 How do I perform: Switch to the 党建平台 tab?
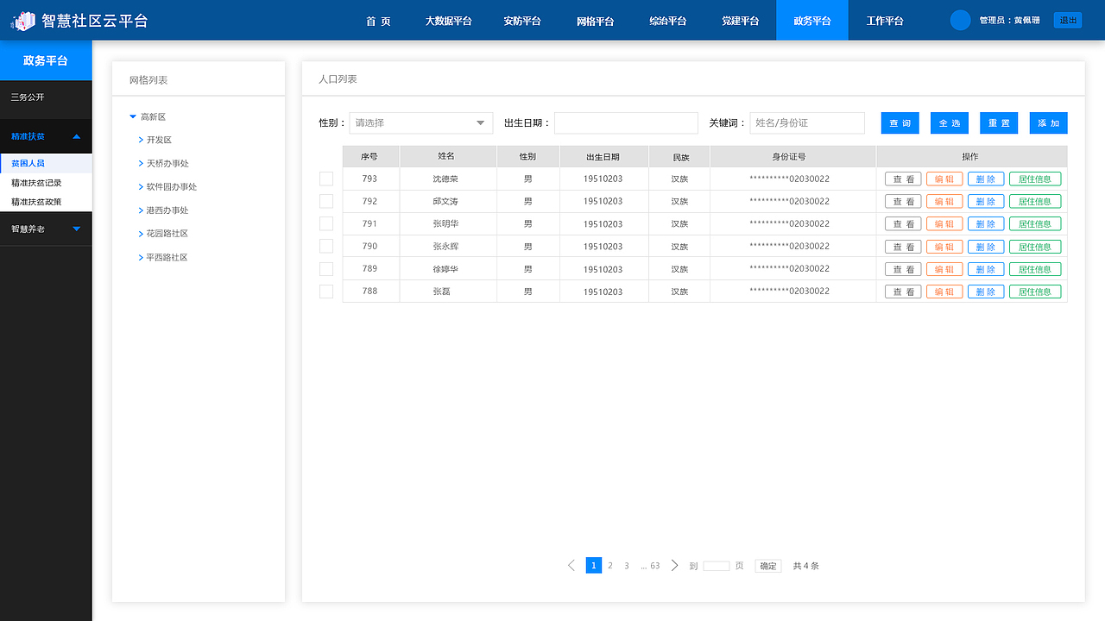pos(739,20)
